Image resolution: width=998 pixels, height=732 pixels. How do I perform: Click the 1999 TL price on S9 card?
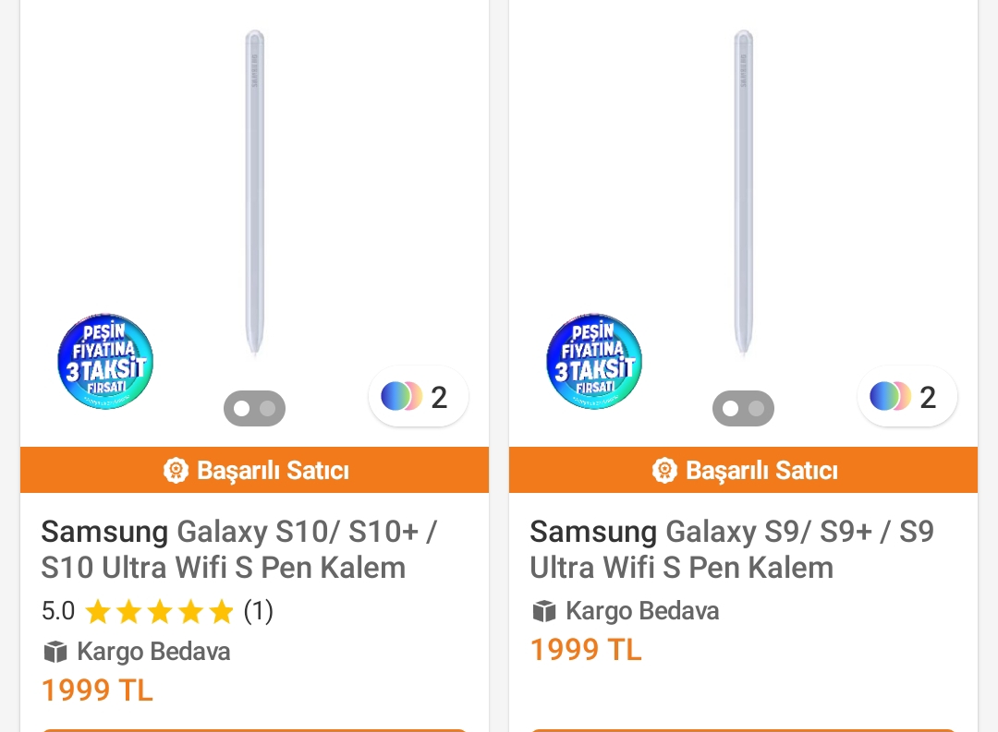(x=586, y=650)
